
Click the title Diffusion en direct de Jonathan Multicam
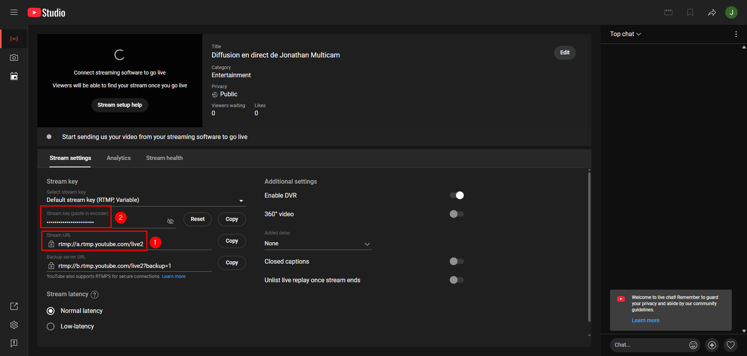(276, 55)
